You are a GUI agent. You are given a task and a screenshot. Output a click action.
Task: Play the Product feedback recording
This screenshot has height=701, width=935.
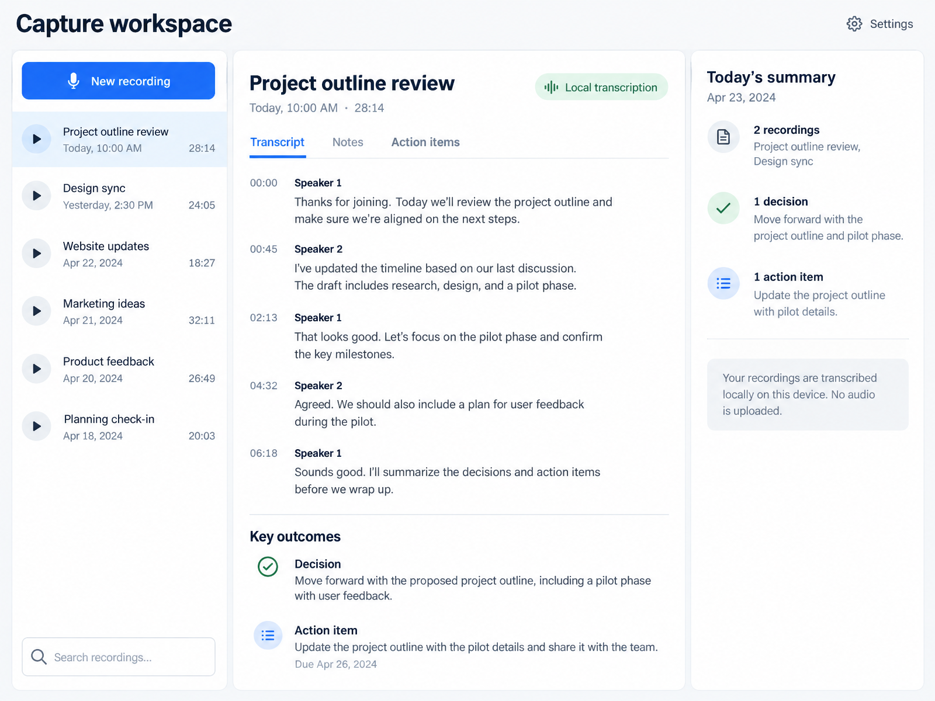coord(36,369)
